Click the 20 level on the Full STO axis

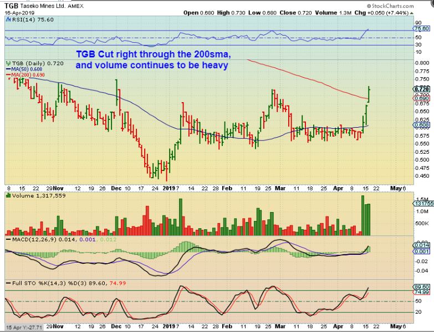click(418, 312)
